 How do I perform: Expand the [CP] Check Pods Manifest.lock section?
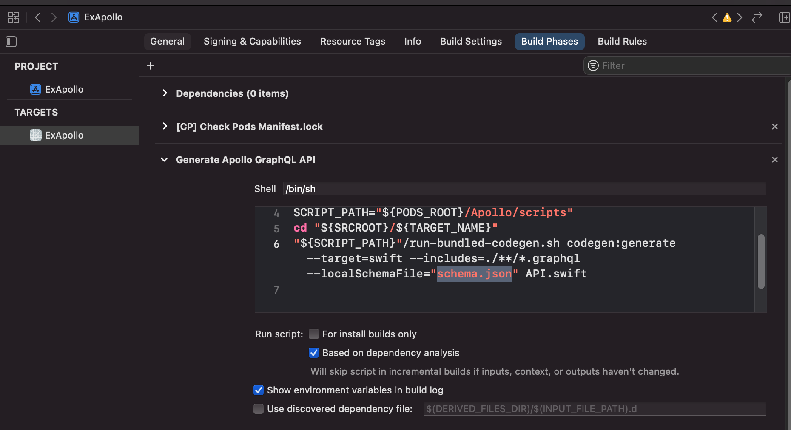pos(165,126)
